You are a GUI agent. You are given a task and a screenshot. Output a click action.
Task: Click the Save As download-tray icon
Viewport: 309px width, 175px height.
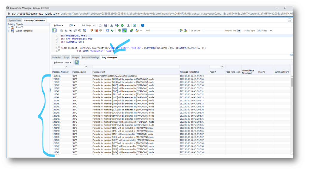[x=111, y=25]
